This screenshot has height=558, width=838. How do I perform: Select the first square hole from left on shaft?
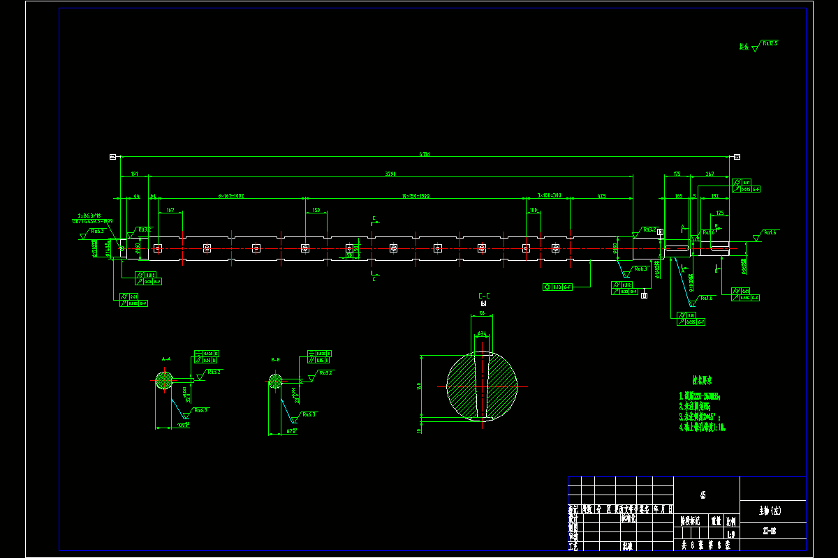(x=158, y=248)
